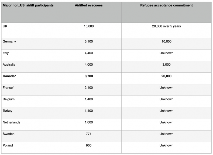Viewport: 213px width, 155px height.
Task: Select the Netherlands country cell
Action: point(11,122)
